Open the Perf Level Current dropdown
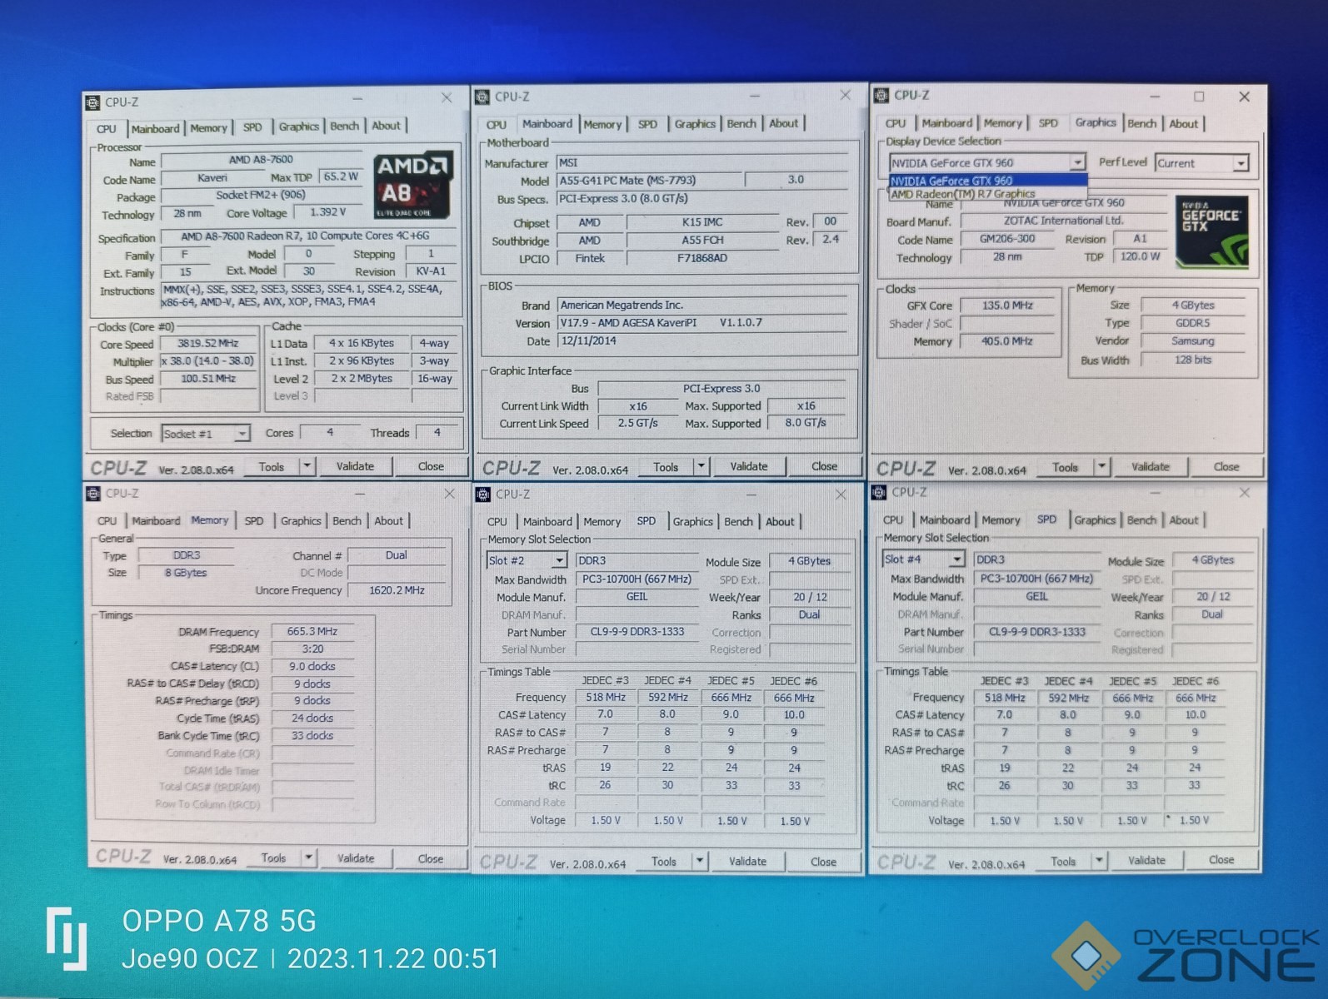The image size is (1328, 999). pyautogui.click(x=1241, y=163)
